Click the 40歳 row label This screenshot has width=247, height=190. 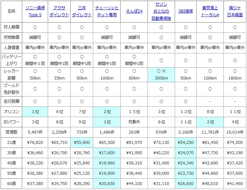click(x=11, y=163)
